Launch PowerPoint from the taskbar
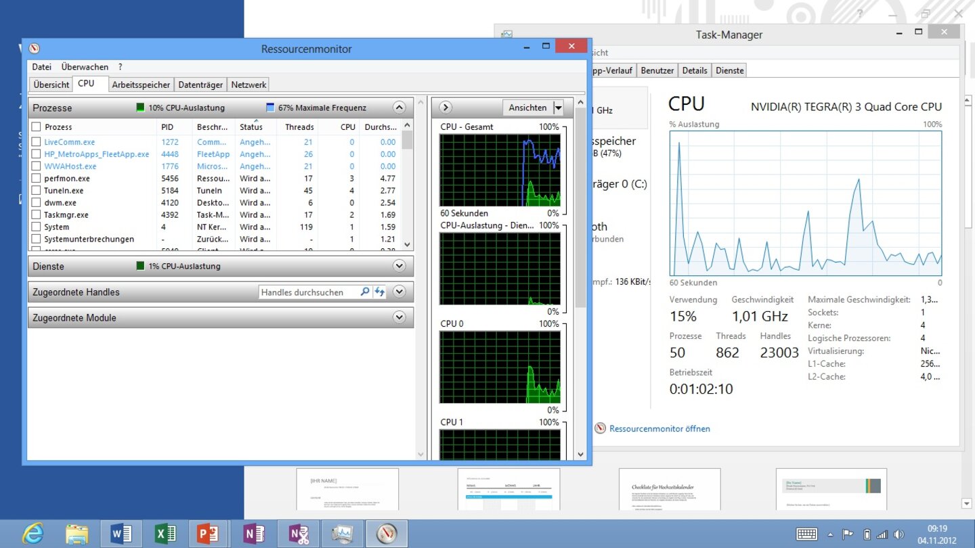 [x=209, y=534]
